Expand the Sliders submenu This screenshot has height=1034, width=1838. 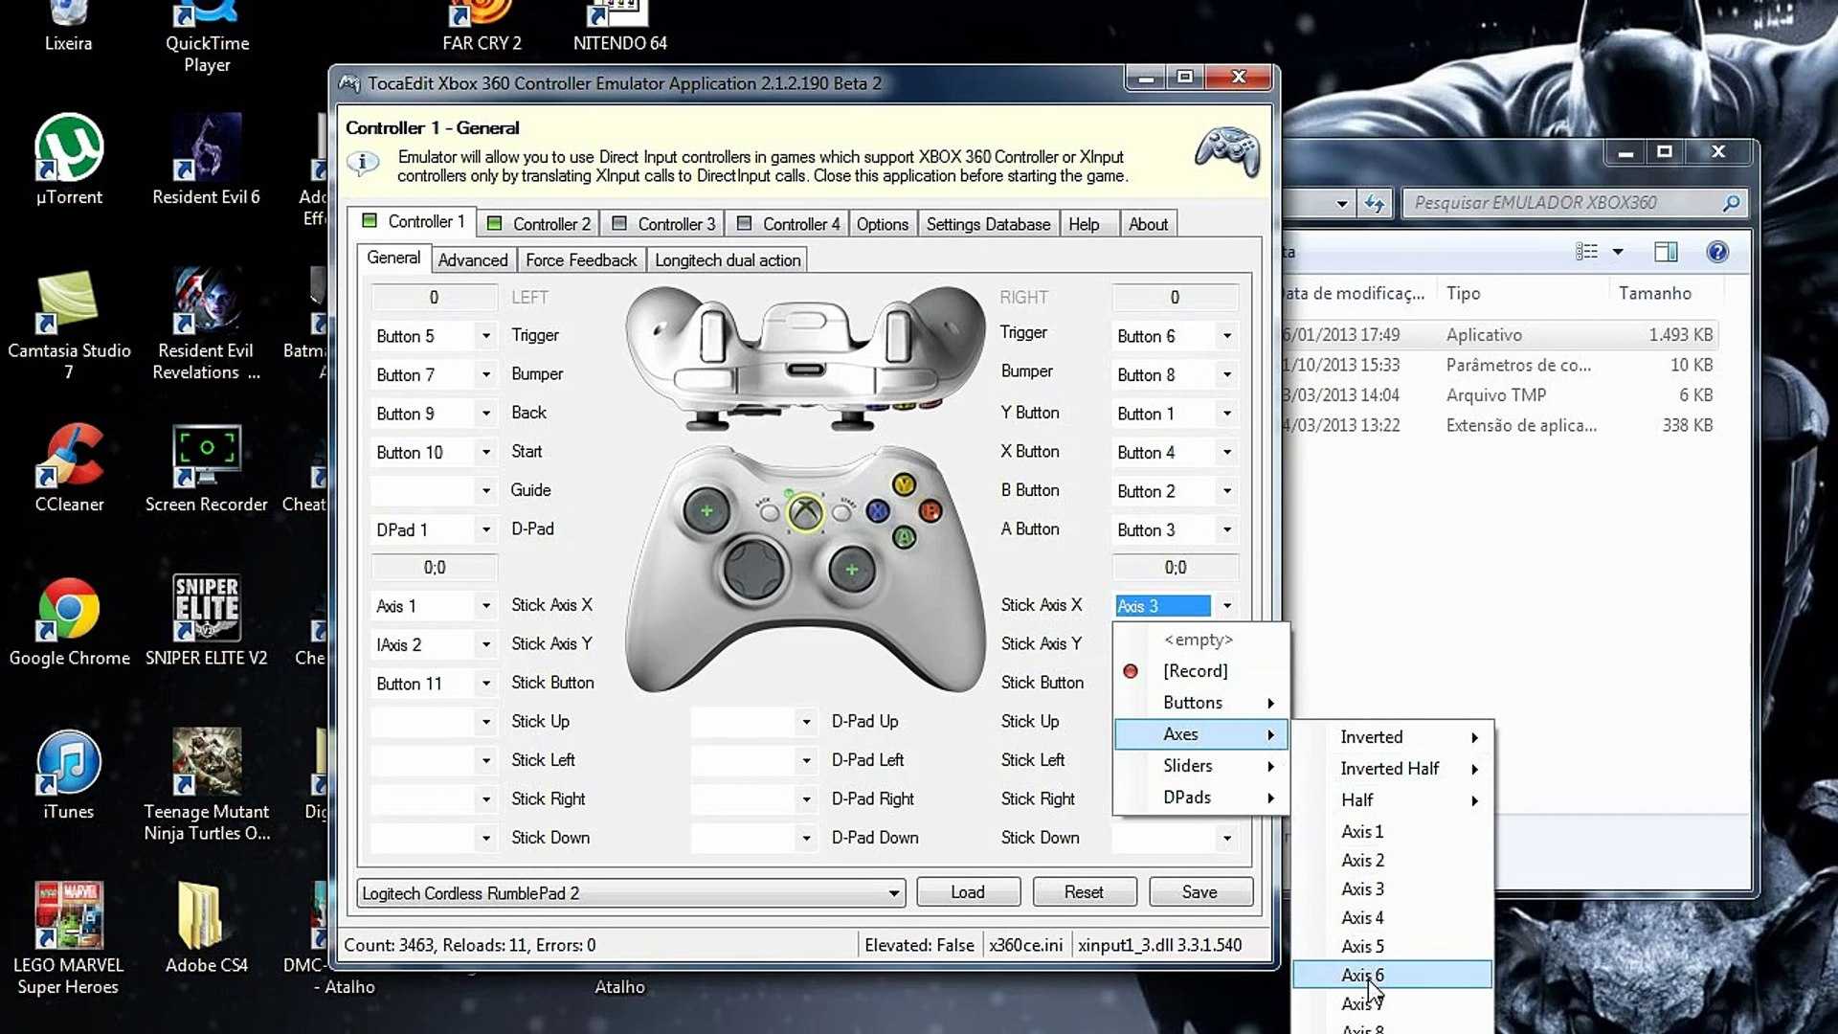tap(1201, 766)
